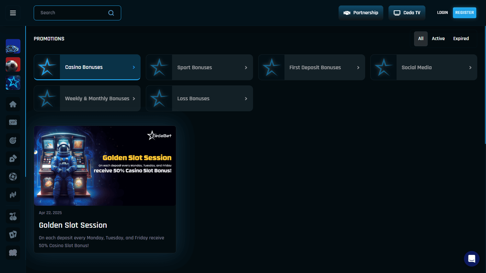
Task: Click the search magnifier icon
Action: point(111,13)
